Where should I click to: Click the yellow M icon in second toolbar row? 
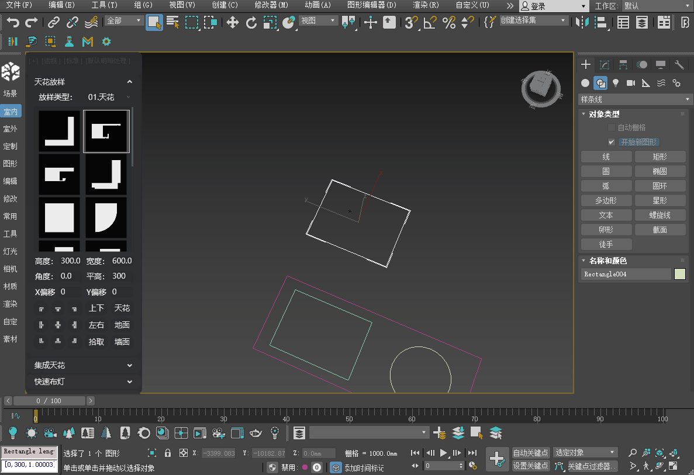[88, 41]
